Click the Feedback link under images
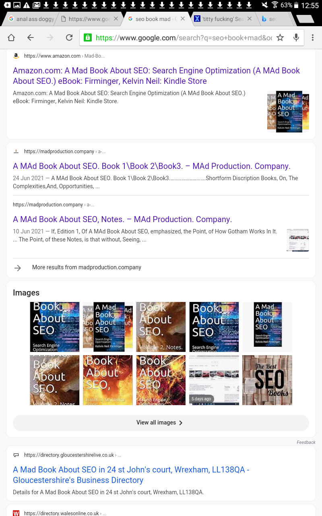This screenshot has height=516, width=322. (x=306, y=442)
